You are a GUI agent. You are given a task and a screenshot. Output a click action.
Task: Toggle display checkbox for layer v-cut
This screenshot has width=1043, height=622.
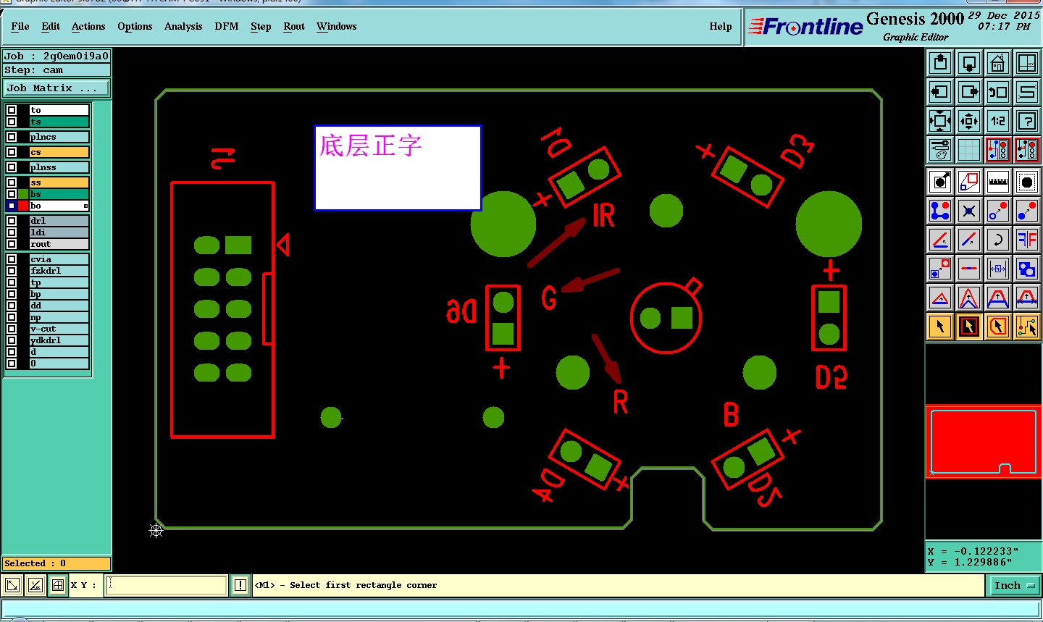[12, 329]
